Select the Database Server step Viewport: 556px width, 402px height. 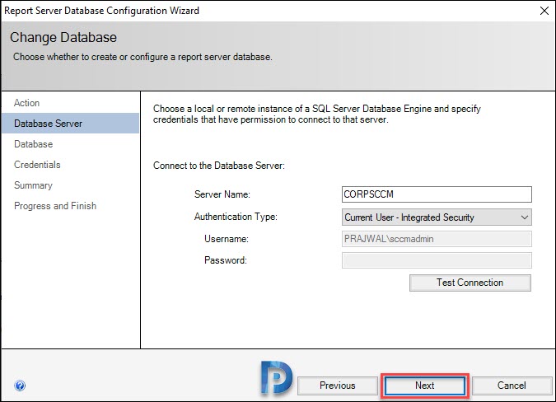click(70, 124)
